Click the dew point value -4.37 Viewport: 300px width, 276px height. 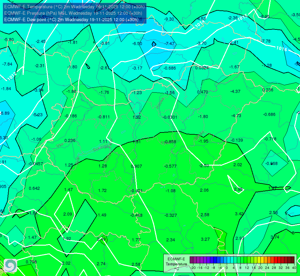(235, 91)
